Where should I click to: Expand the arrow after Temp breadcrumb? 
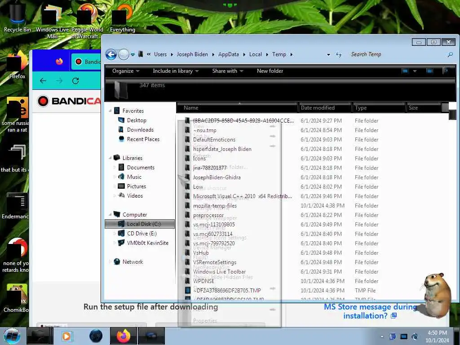[x=291, y=54]
